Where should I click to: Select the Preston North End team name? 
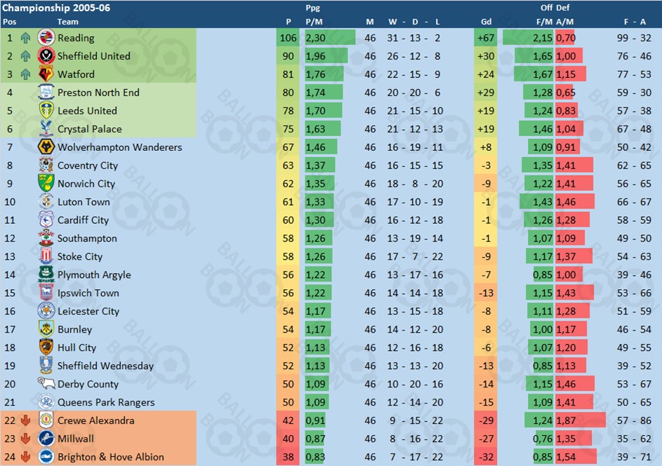pyautogui.click(x=98, y=93)
